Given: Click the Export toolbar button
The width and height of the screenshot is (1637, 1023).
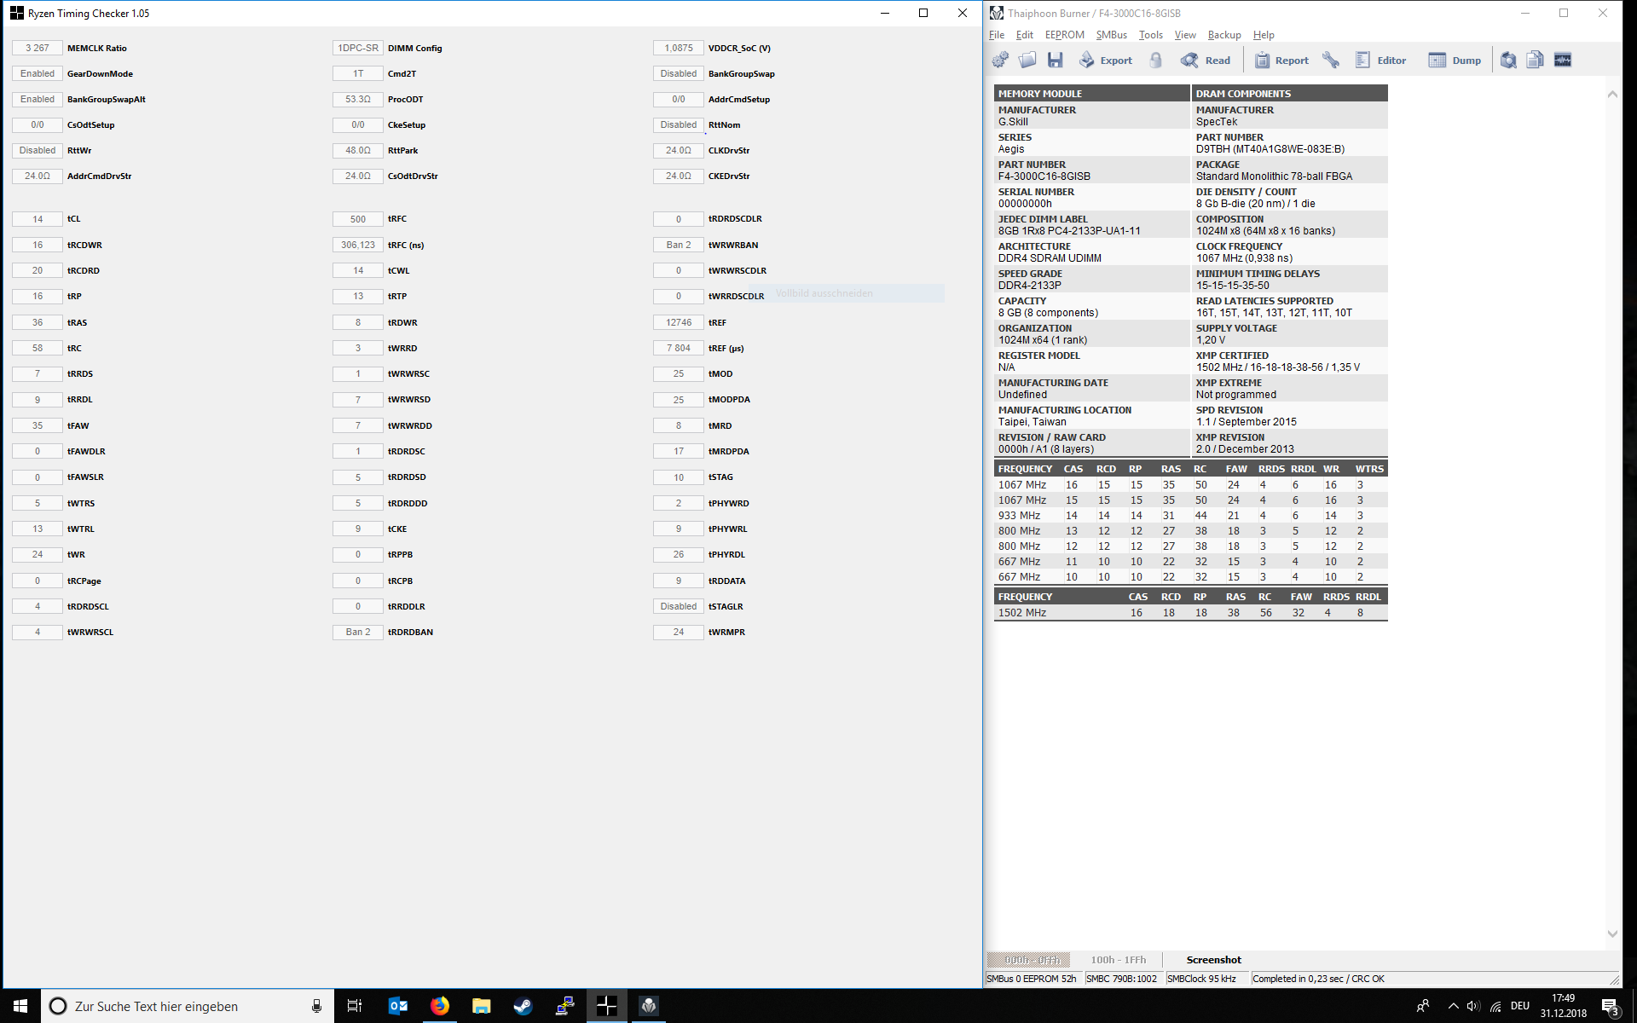Looking at the screenshot, I should click(x=1106, y=60).
